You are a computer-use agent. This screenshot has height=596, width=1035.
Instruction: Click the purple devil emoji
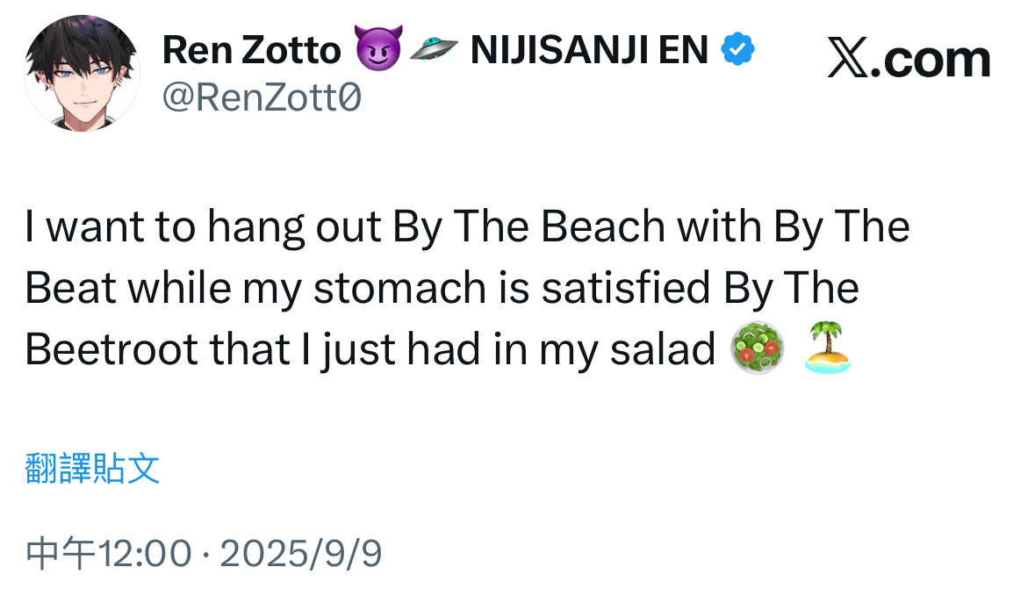(x=378, y=50)
